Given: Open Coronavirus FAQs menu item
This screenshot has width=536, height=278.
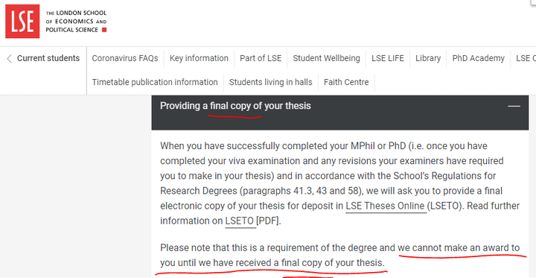Looking at the screenshot, I should (125, 59).
